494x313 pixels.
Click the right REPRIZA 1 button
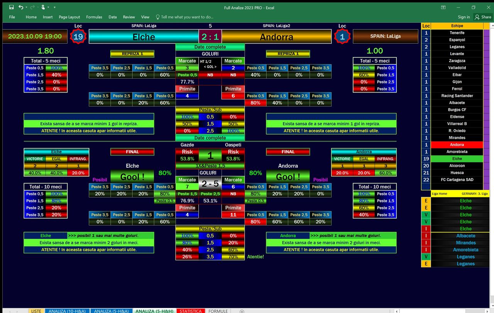[x=288, y=54]
